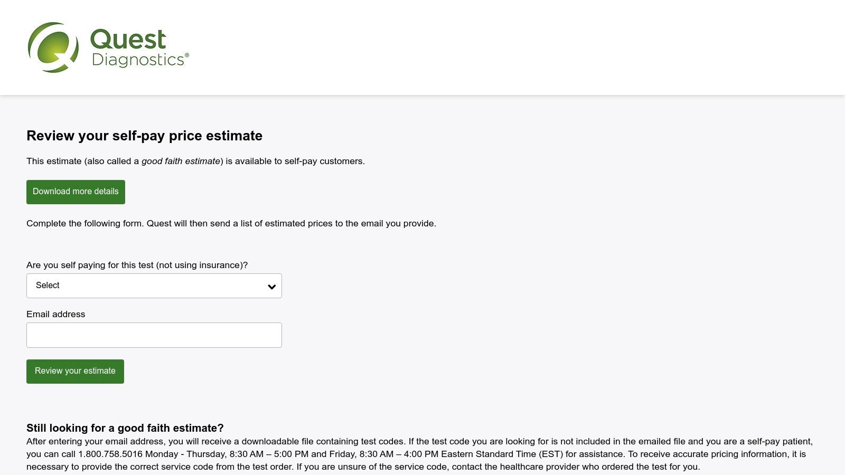Click the "Review your self-pay price estimate" heading
Screen dimensions: 845x475
(144, 136)
